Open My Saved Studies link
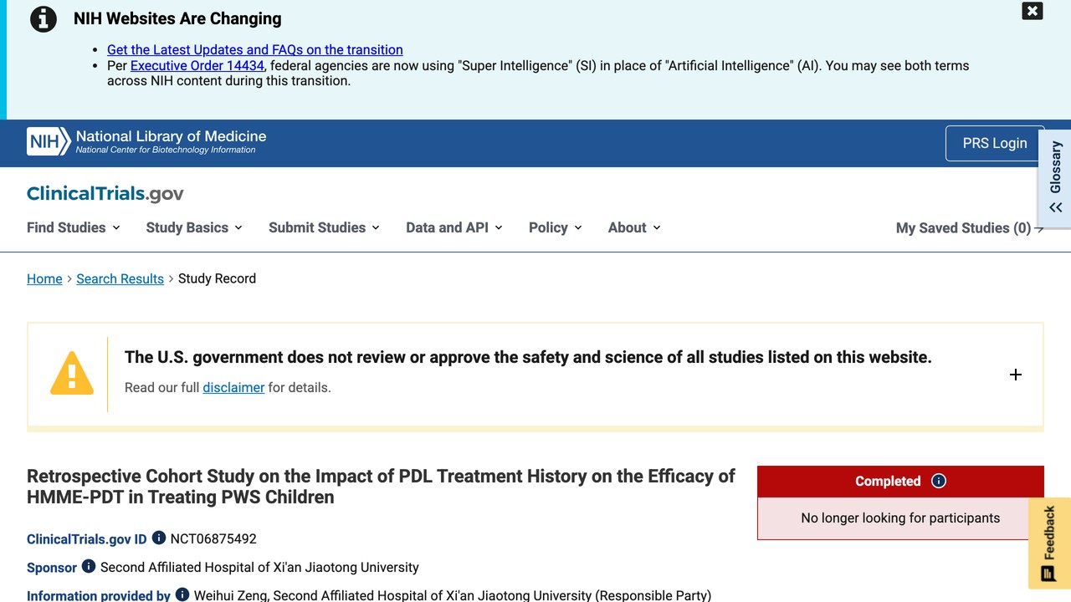 tap(970, 228)
